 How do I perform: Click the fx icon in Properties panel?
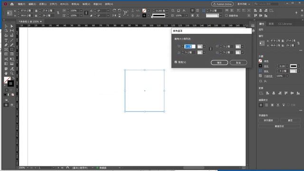point(265,81)
